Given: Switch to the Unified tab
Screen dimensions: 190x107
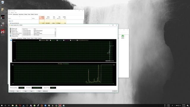Looking at the screenshot, I should click(36, 38).
